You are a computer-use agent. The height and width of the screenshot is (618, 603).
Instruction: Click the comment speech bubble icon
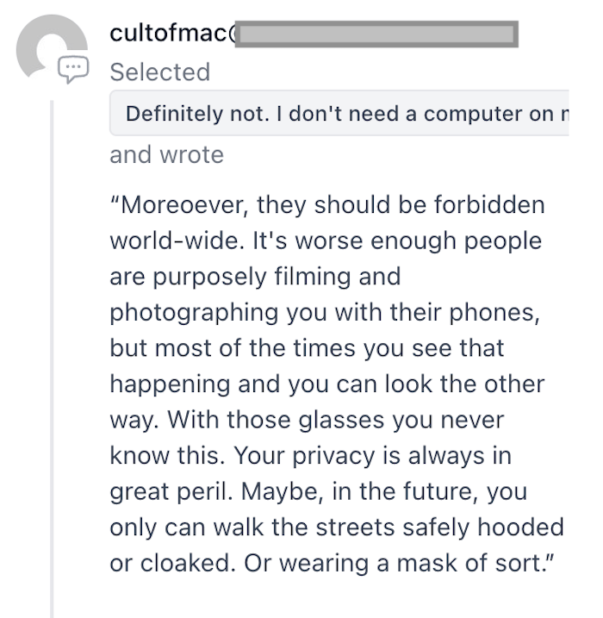pos(73,69)
